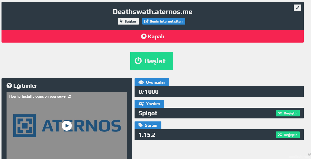Change the Spigot software with Değiştir
This screenshot has height=159, width=311.
[288, 113]
